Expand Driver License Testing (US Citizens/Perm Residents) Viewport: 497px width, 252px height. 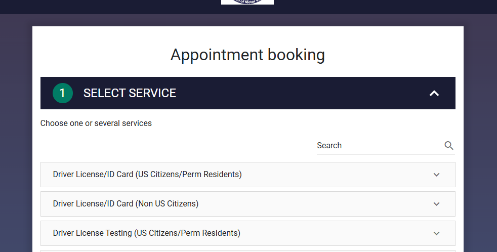248,233
